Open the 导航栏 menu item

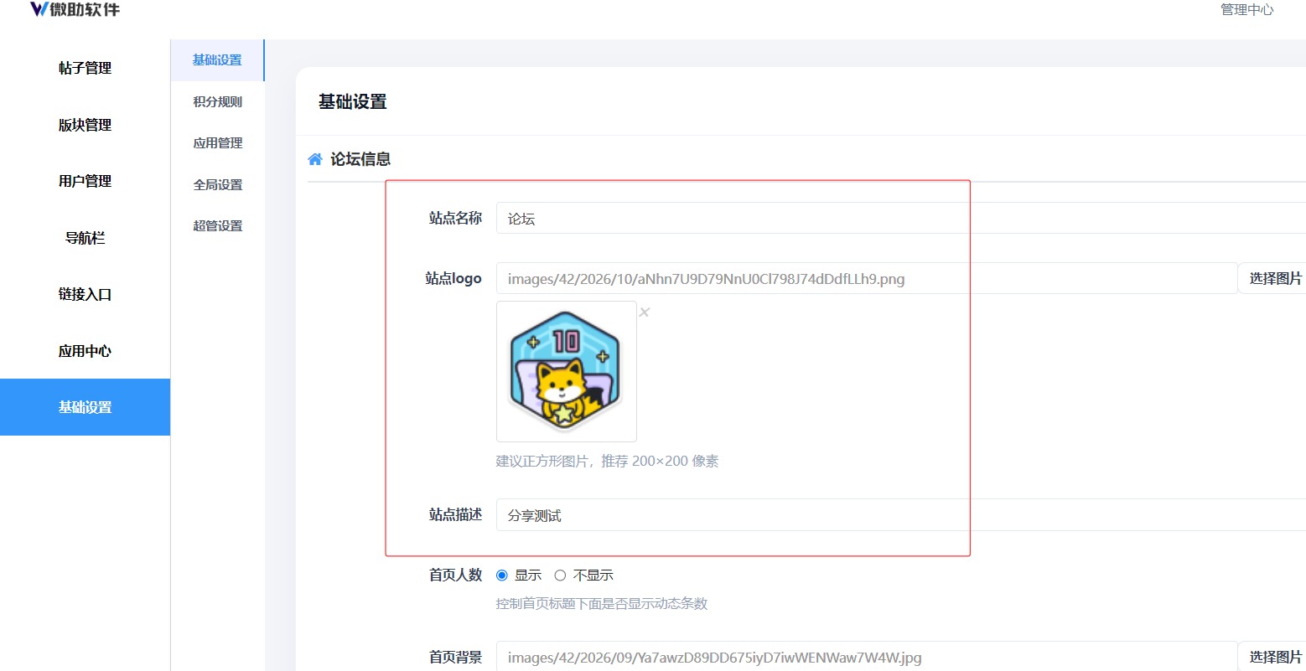tap(85, 238)
